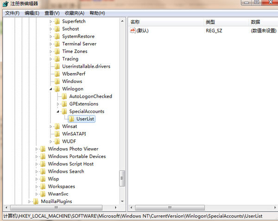Click the SystemRestore folder icon
The image size is (278, 221).
click(57, 36)
